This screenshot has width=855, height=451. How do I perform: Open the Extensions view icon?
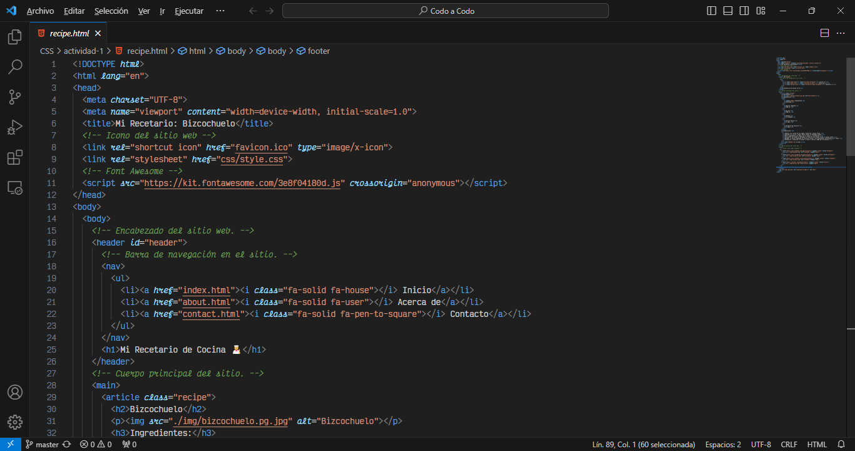coord(15,157)
